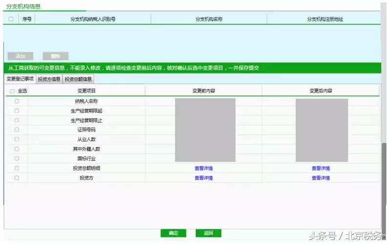Click the greyed 添加 button
The height and width of the screenshot is (244, 388).
coord(20,56)
